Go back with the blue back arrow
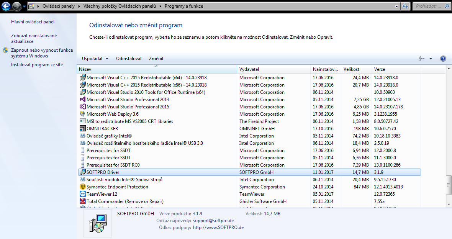 coord(6,6)
